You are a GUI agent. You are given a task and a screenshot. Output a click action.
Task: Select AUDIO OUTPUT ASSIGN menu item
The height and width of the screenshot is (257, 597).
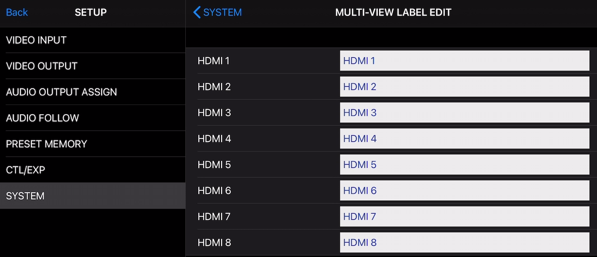(62, 92)
